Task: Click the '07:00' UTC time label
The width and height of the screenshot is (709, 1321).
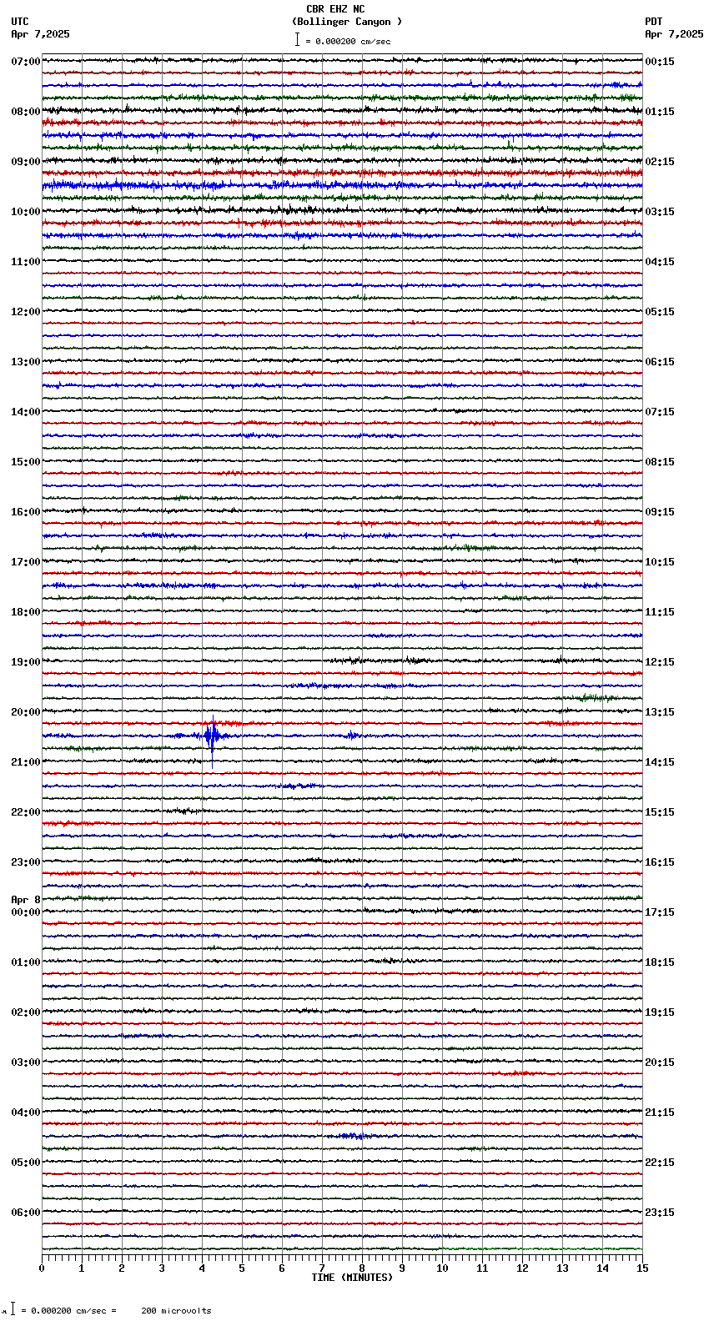Action: (x=26, y=62)
